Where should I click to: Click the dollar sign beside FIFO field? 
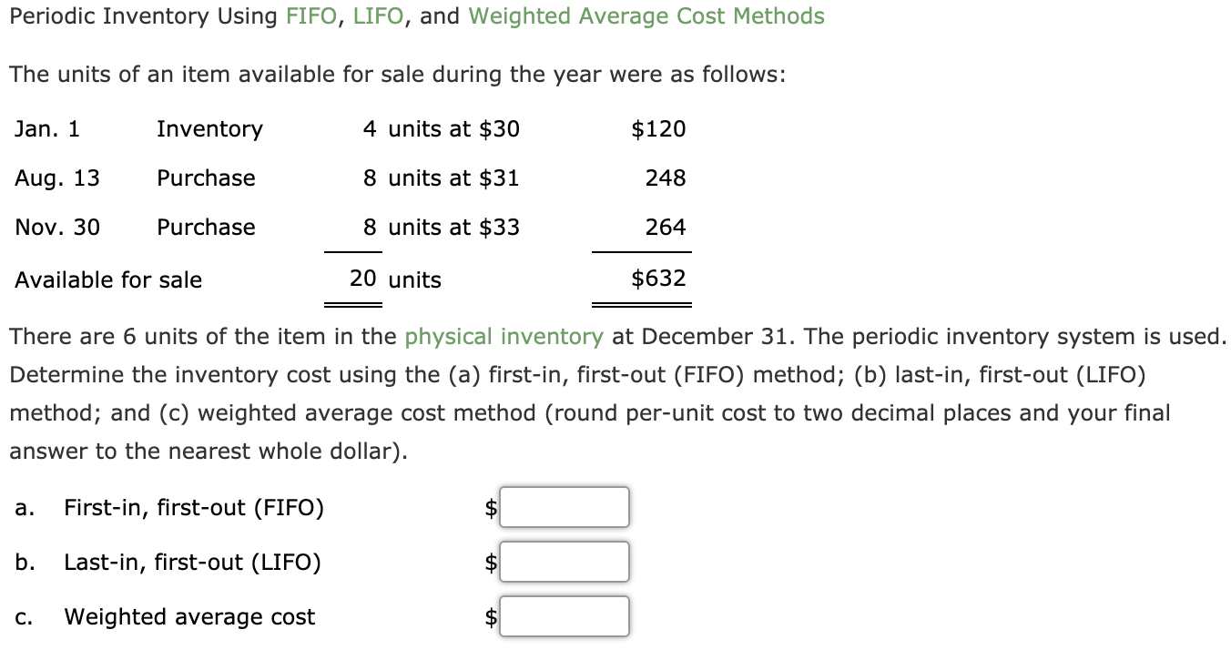pyautogui.click(x=489, y=507)
